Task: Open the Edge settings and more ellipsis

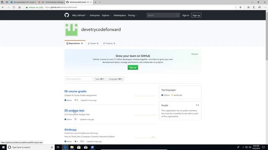Action: coord(265,7)
